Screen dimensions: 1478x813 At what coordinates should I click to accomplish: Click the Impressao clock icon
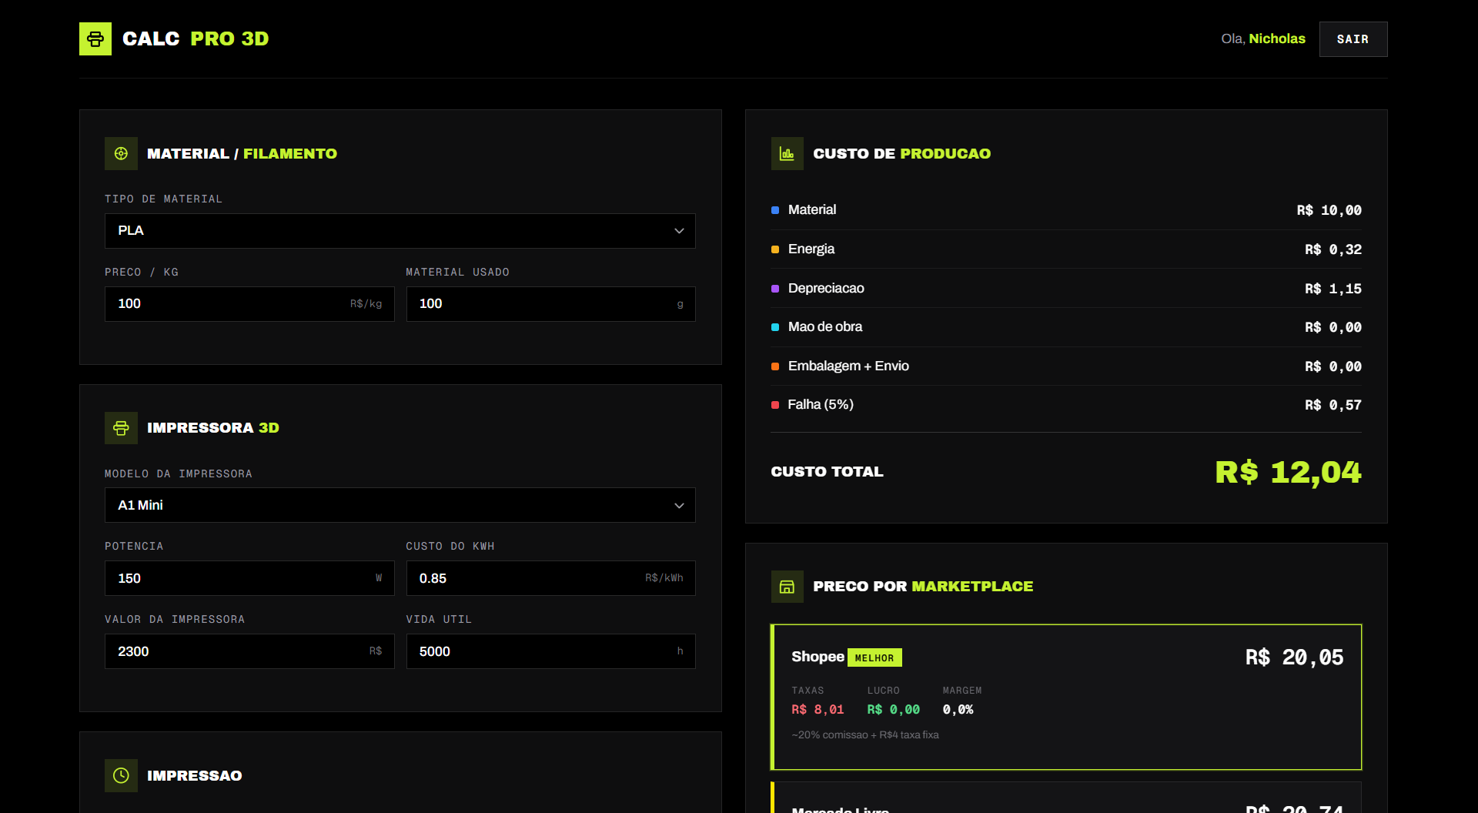pyautogui.click(x=121, y=775)
